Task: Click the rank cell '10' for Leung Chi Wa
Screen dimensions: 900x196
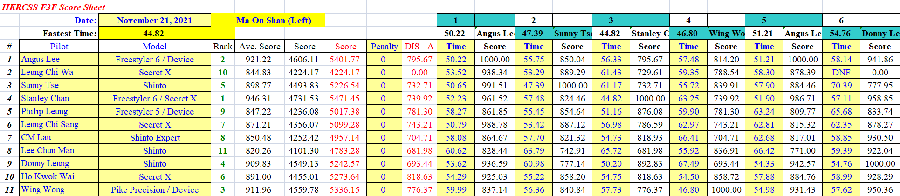Action: click(223, 72)
